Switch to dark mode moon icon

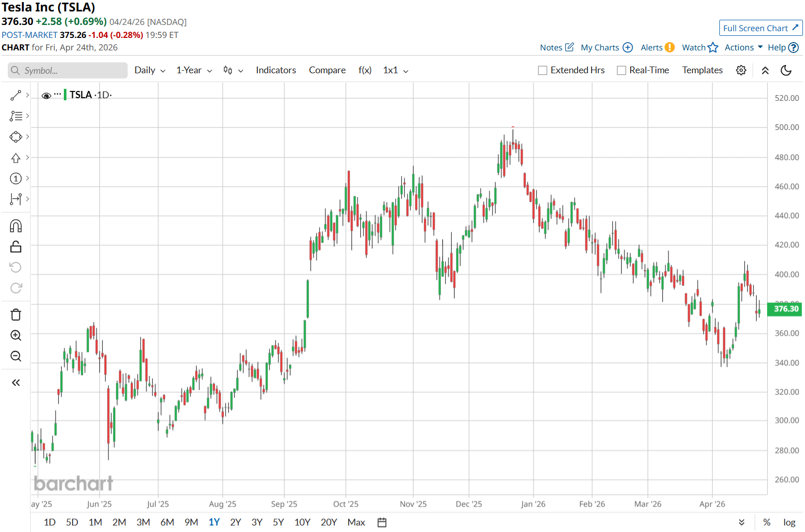[786, 70]
